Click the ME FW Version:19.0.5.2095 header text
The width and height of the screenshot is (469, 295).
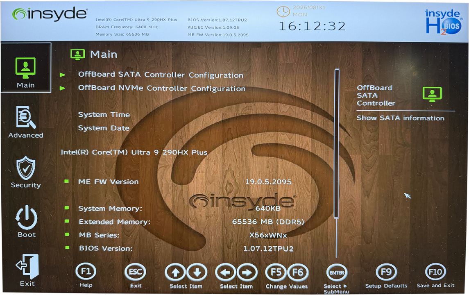pos(218,35)
